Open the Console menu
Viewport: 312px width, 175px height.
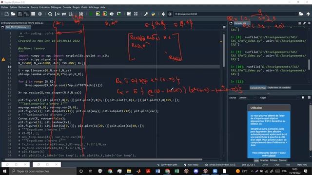pyautogui.click(x=67, y=7)
